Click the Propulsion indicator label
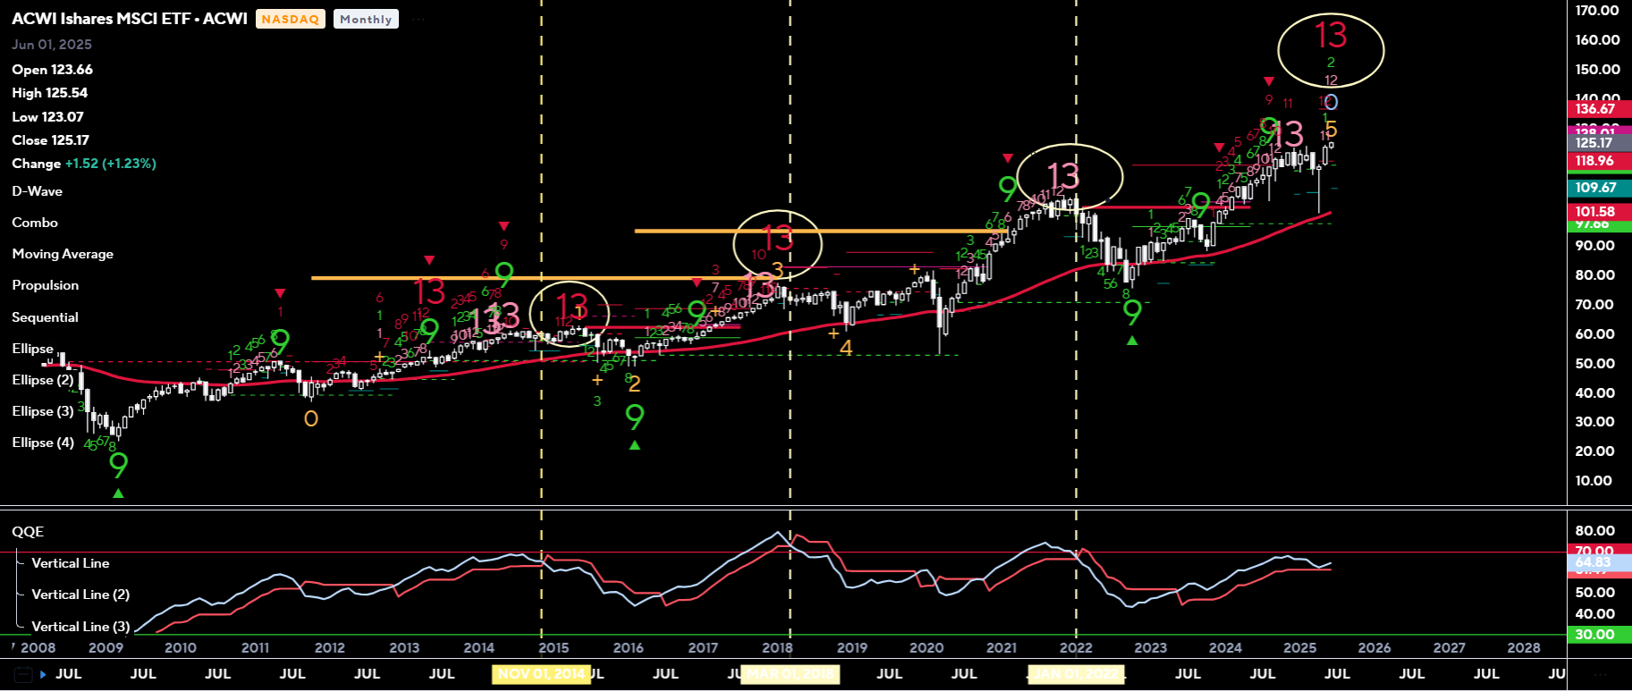 point(45,285)
